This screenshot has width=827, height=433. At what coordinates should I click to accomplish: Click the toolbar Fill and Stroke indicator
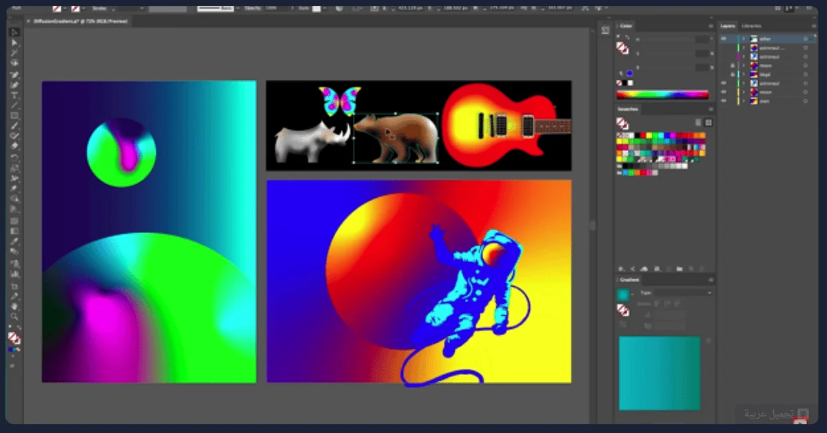[x=13, y=338]
